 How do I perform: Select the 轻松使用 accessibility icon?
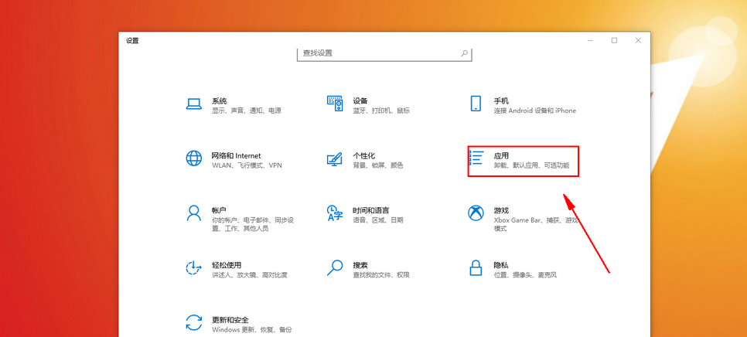pyautogui.click(x=193, y=268)
